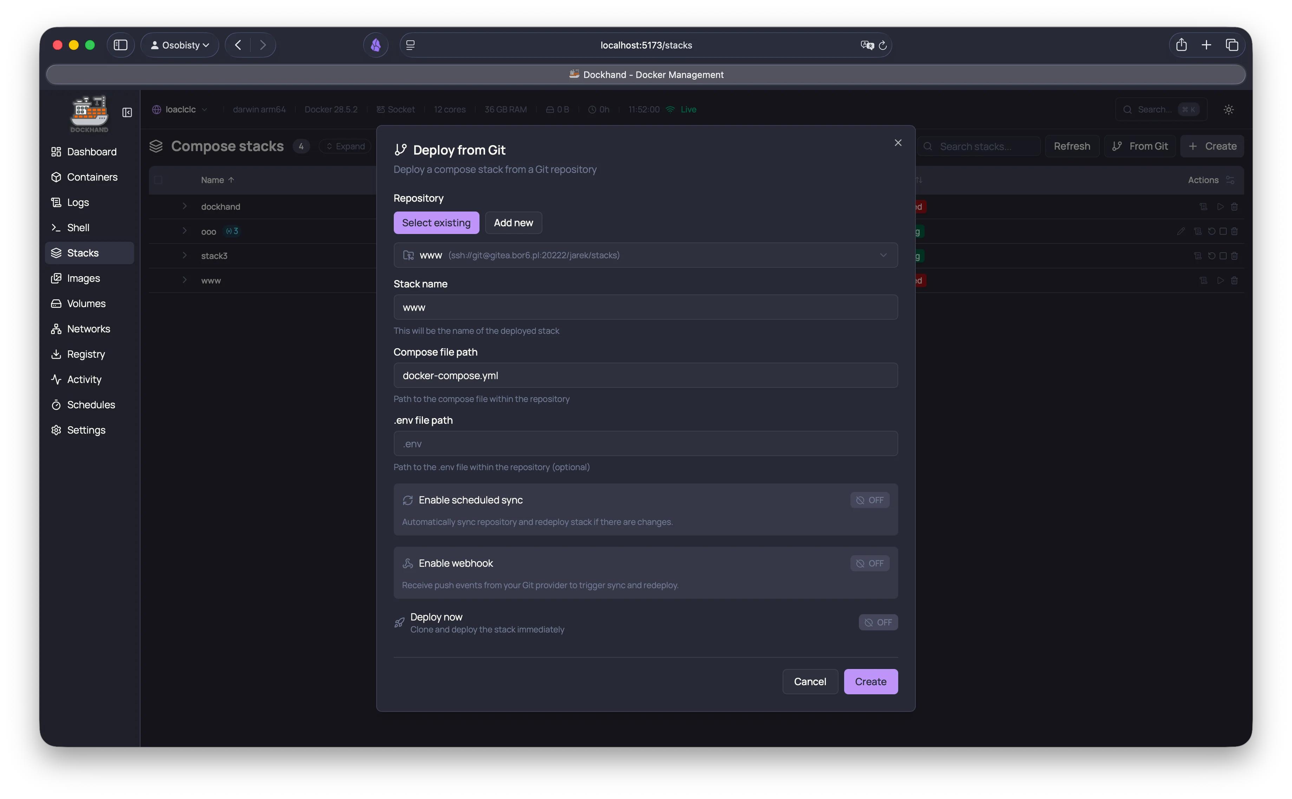
Task: Click the .env file path input field
Action: (x=645, y=443)
